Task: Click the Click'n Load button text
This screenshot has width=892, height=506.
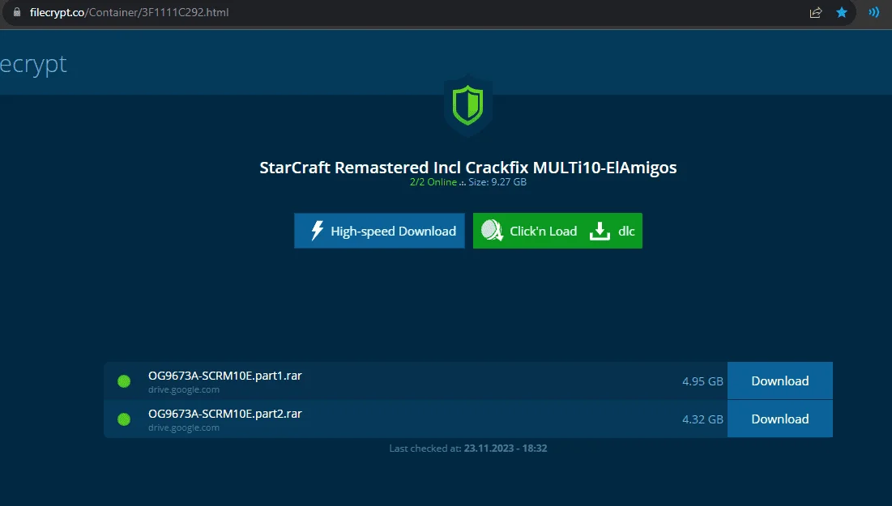Action: pos(544,232)
